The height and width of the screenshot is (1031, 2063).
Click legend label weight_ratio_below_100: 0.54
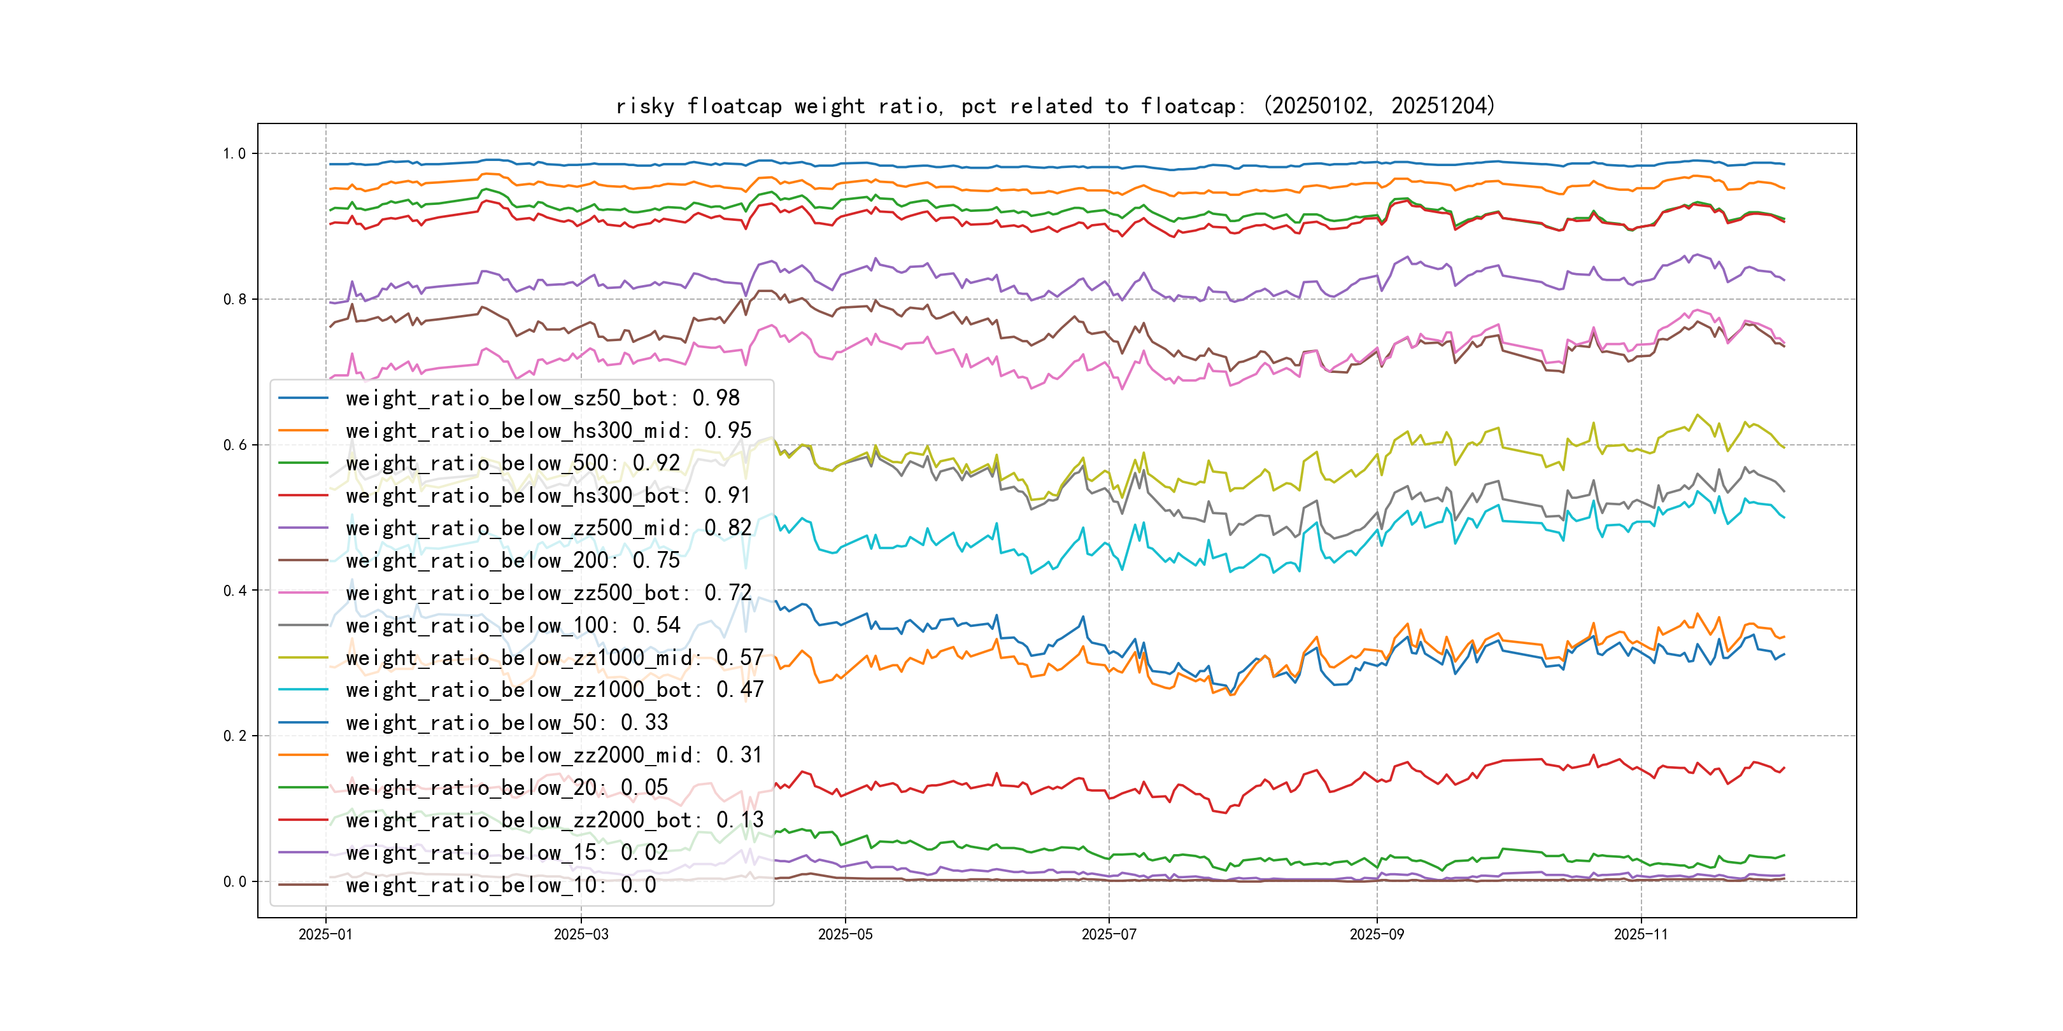point(513,625)
